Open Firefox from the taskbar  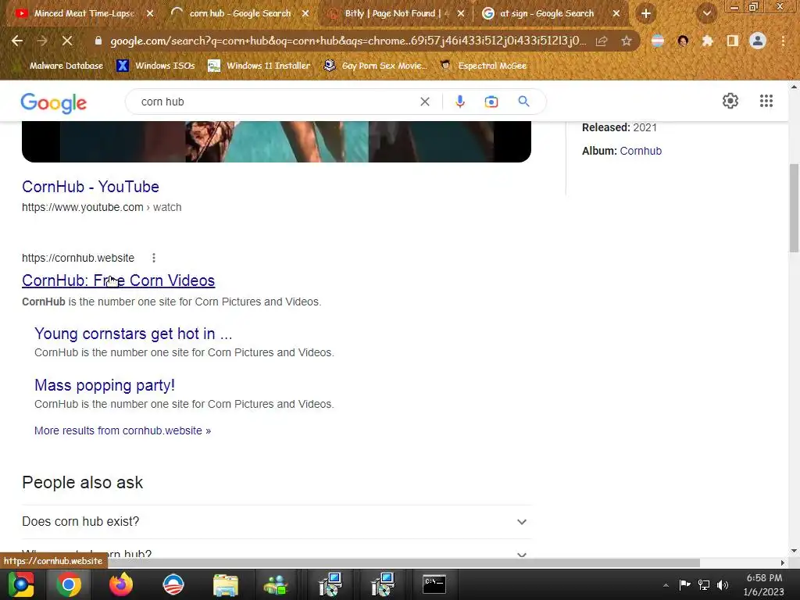click(121, 584)
